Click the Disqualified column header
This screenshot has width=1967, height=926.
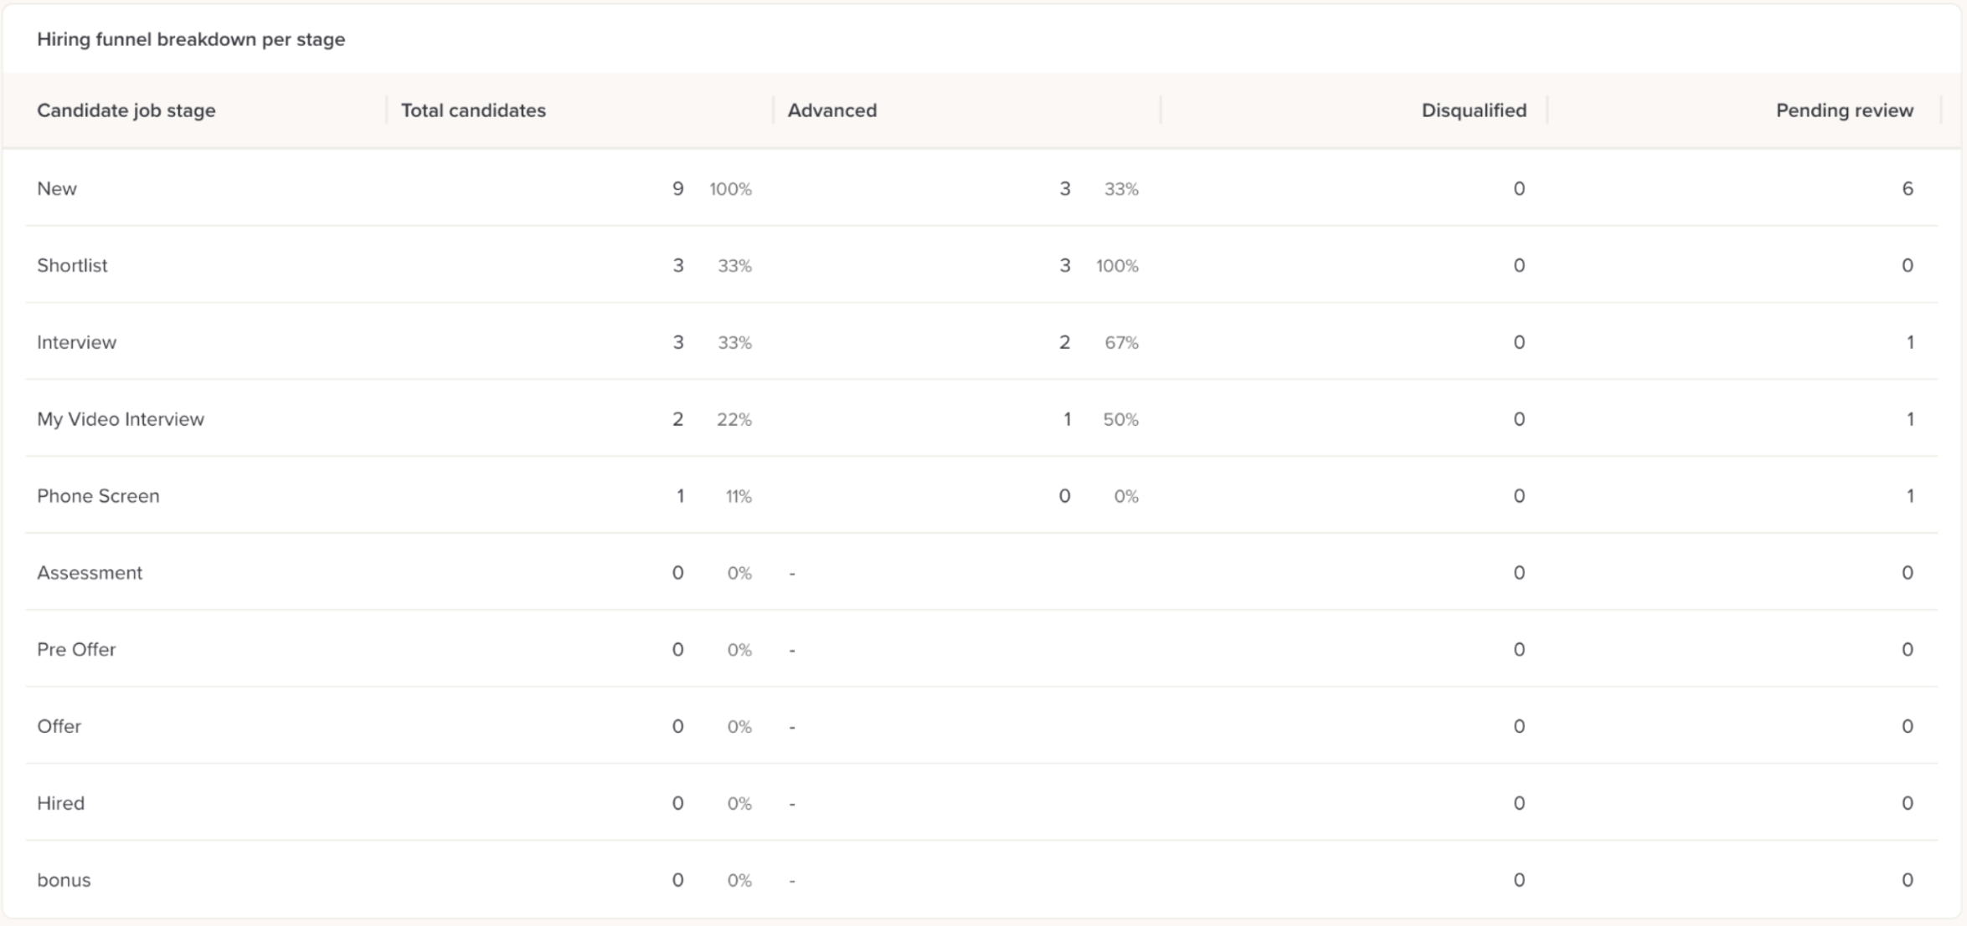pos(1473,110)
